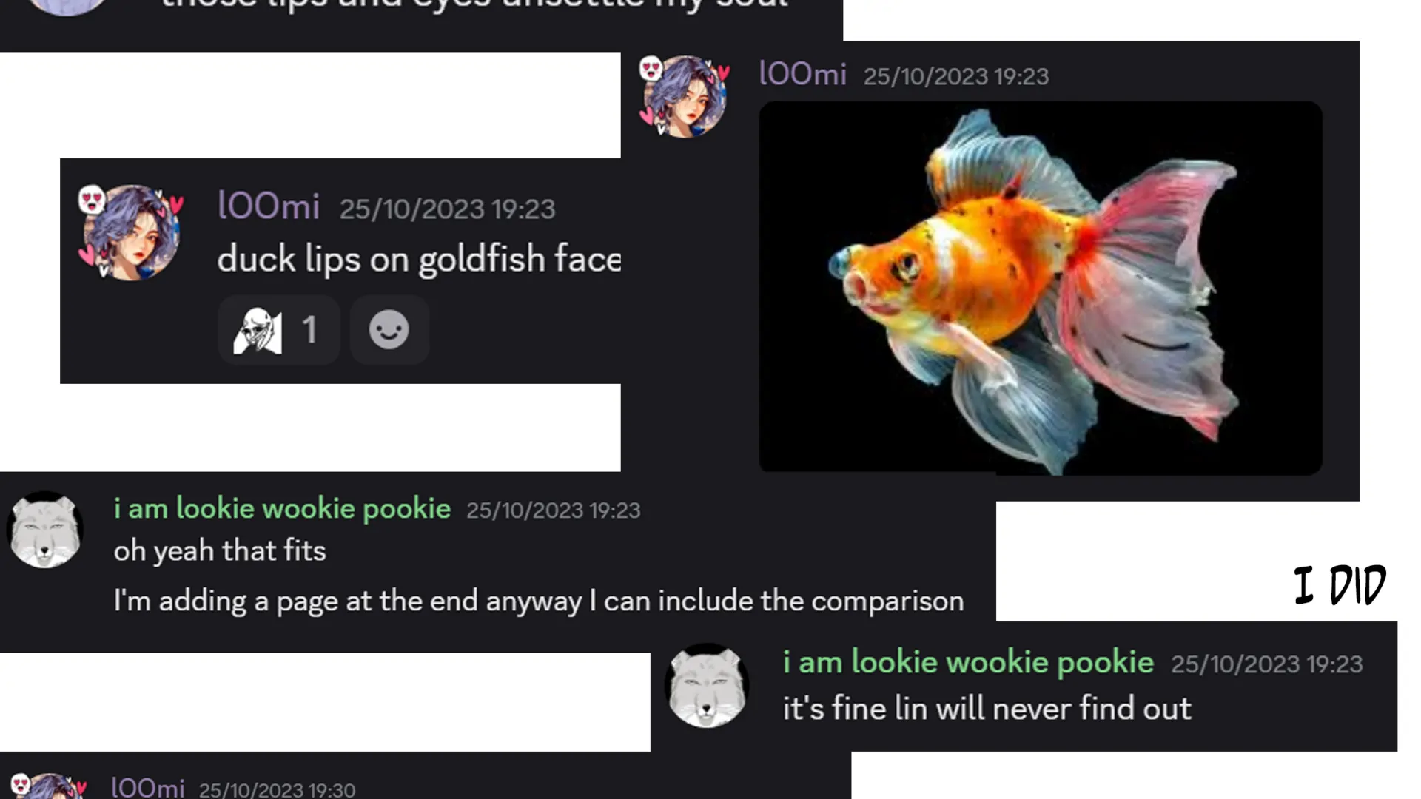1421x799 pixels.
Task: Click the 'duck lips on goldfish face' message text
Action: pos(419,260)
